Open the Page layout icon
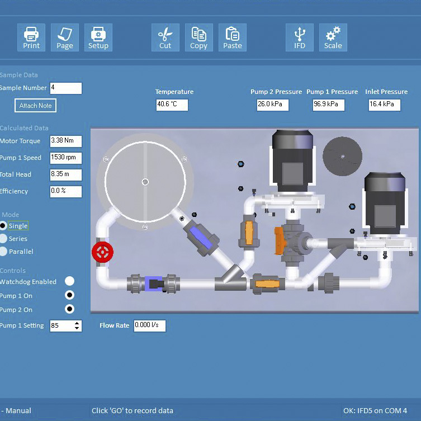 [x=65, y=37]
